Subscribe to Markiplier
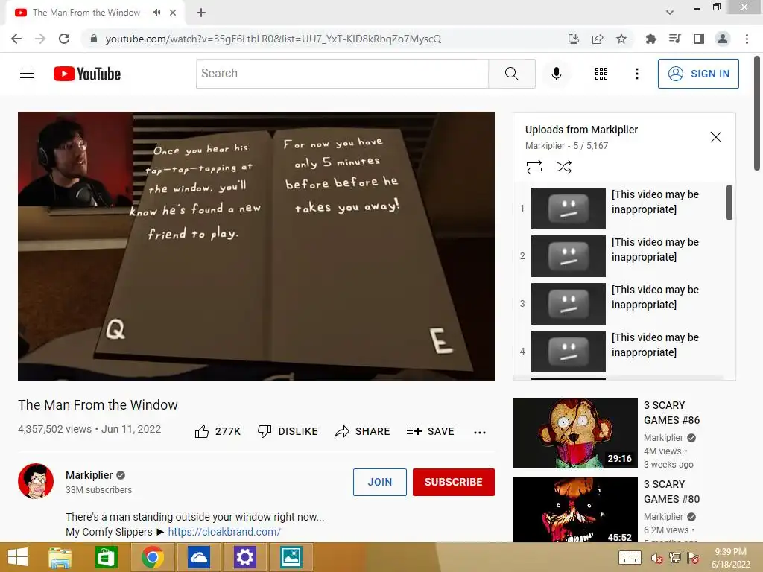Screen dimensions: 763x572 tap(454, 482)
